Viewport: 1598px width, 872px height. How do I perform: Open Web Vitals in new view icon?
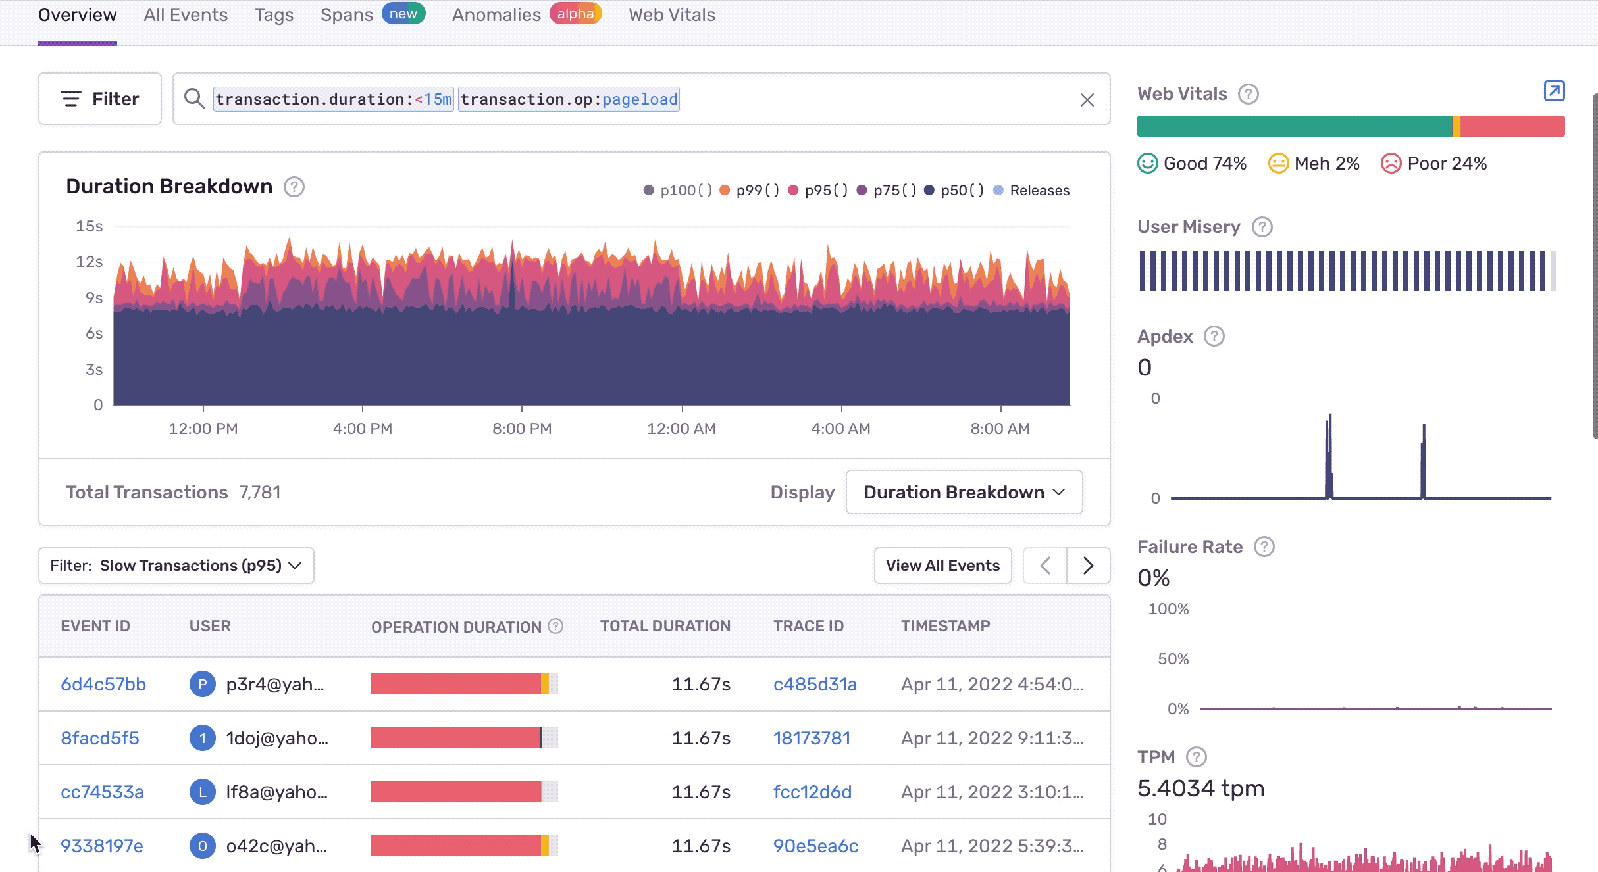click(1554, 91)
